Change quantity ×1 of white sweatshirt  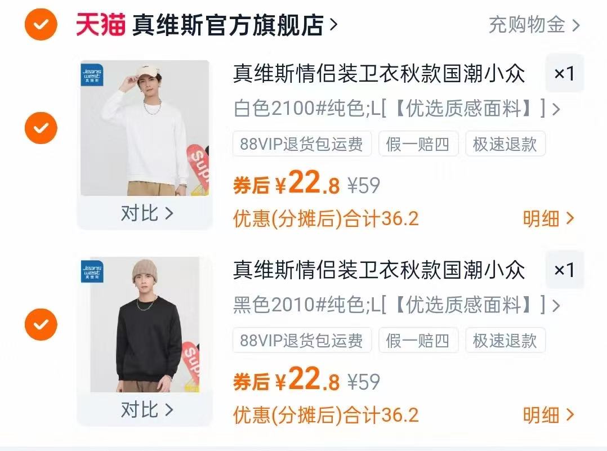(564, 73)
